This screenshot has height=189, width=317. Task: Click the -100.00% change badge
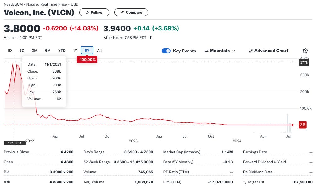pos(87,60)
